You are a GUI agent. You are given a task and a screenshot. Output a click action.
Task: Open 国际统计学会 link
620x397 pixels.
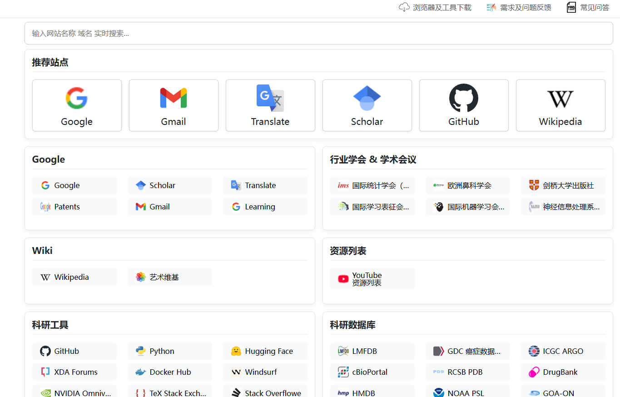point(372,185)
